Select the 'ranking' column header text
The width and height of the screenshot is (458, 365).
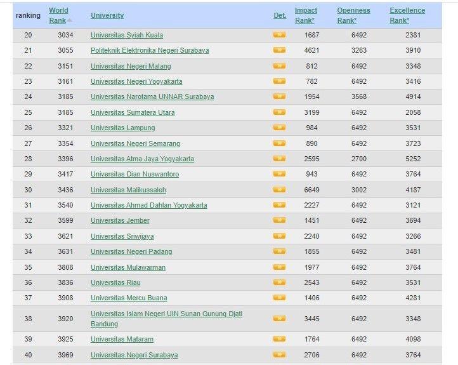coord(28,15)
